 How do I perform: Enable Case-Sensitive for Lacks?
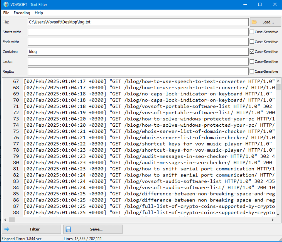(252, 61)
